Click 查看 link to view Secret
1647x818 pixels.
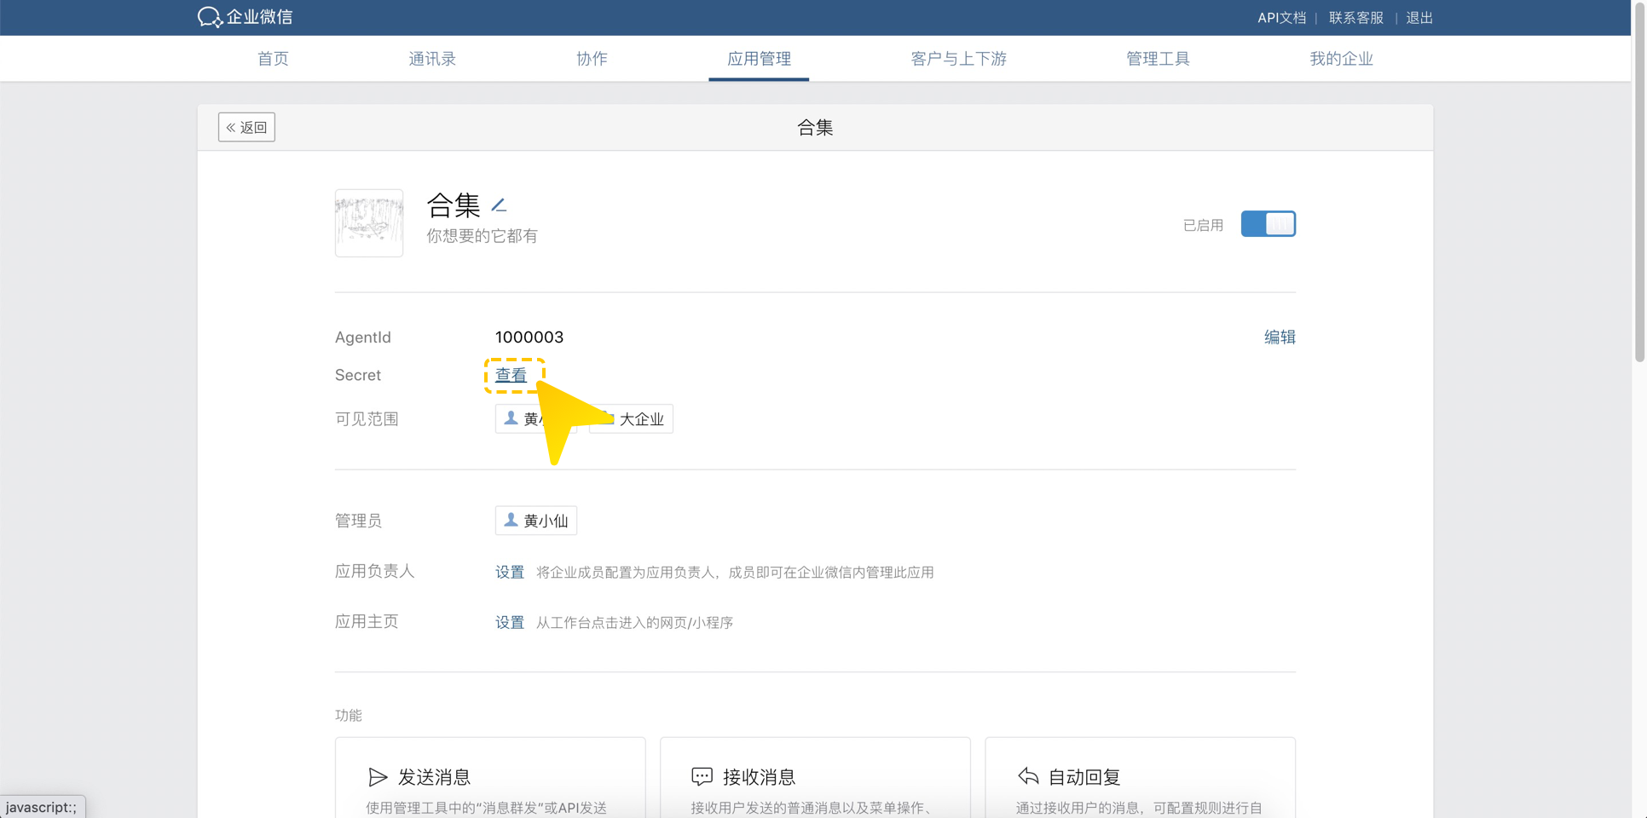(x=511, y=375)
